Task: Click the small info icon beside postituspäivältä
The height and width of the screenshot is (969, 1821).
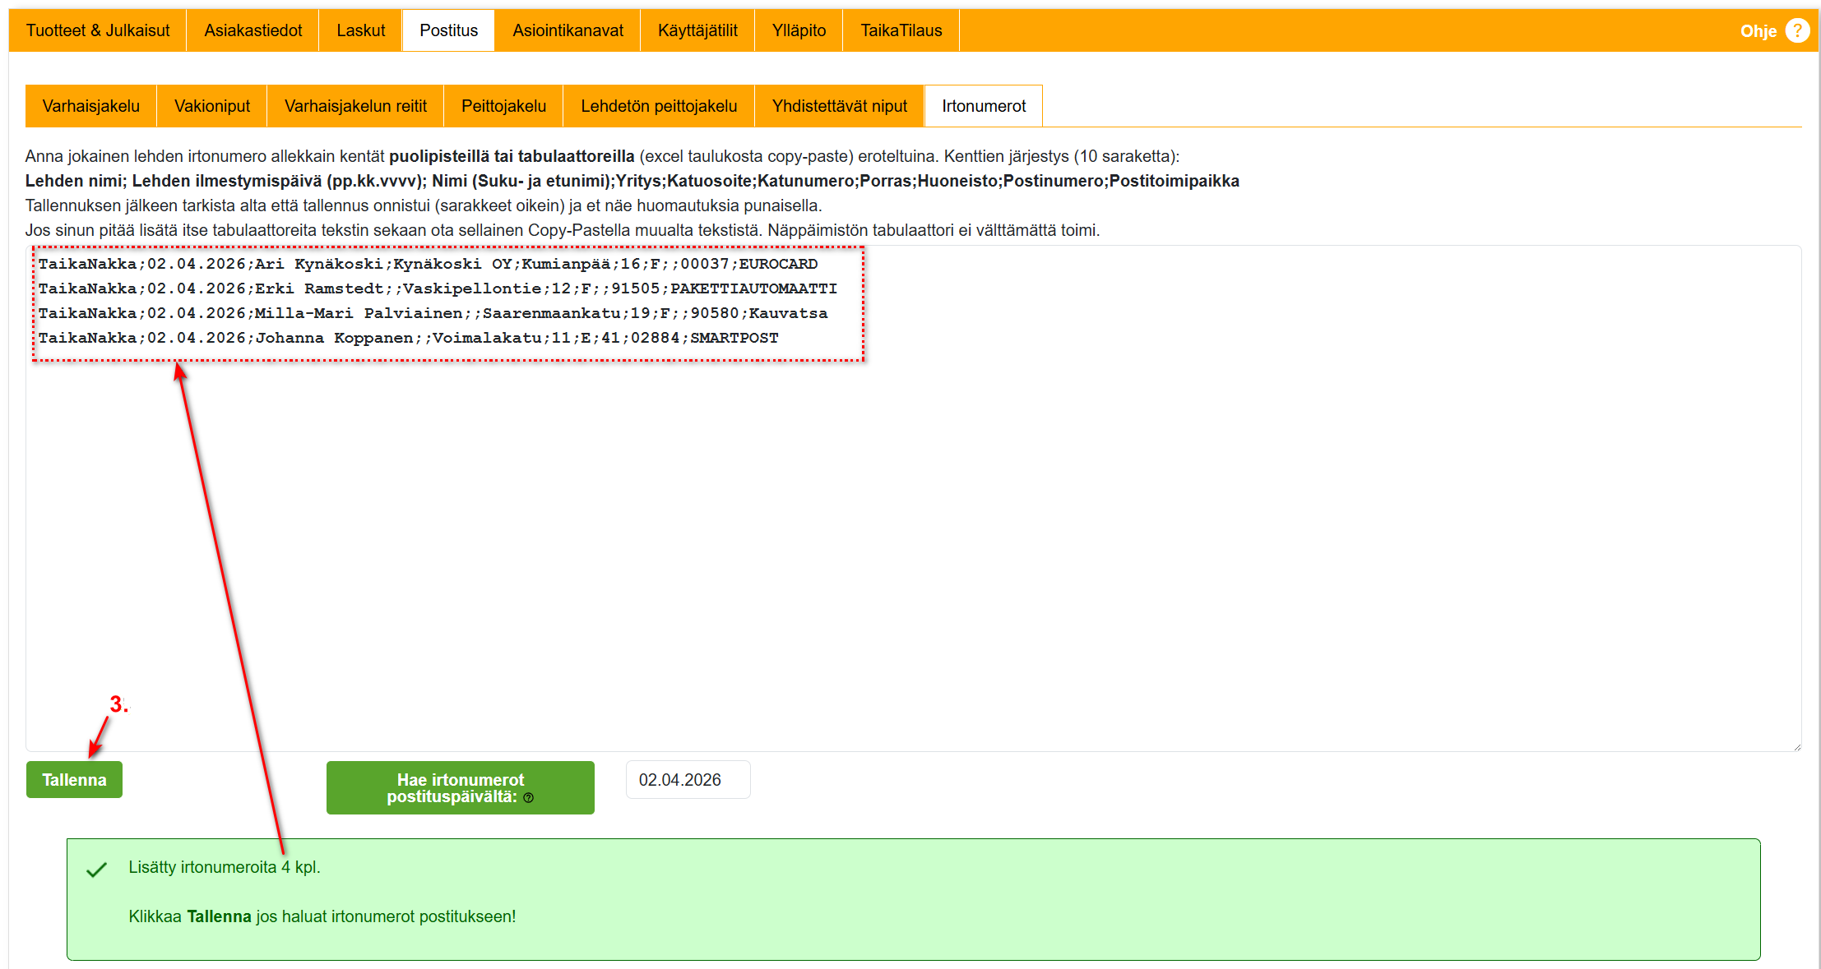Action: click(529, 797)
